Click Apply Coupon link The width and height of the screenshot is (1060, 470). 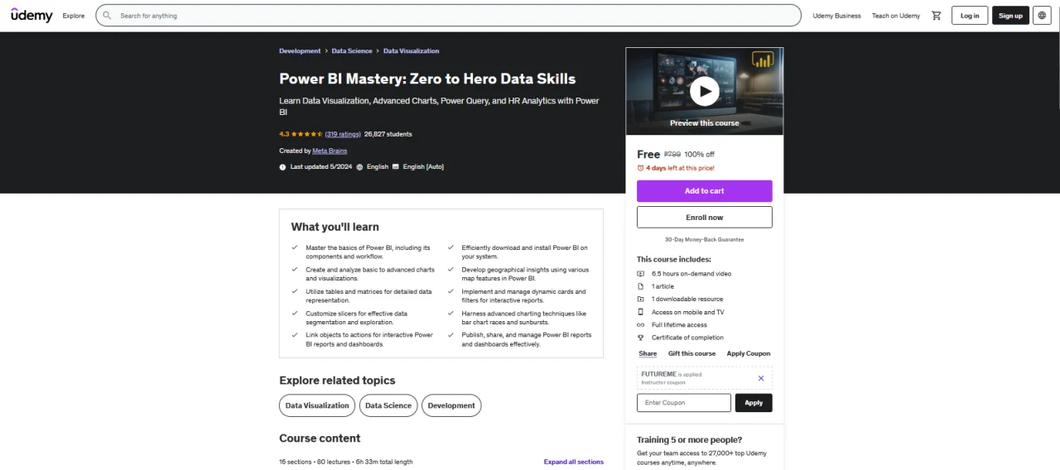pyautogui.click(x=749, y=353)
